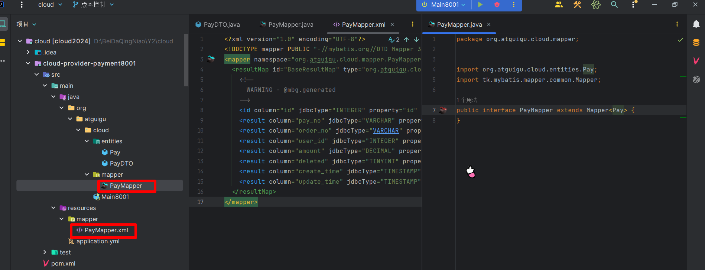Collapse the cloud [cloud2024] root node
This screenshot has width=705, height=270.
tap(20, 41)
